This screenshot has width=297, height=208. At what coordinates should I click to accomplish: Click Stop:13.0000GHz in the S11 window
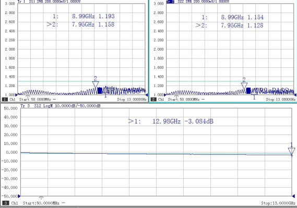pos(132,100)
